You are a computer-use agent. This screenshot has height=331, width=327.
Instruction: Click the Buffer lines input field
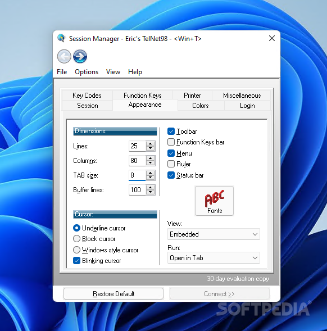(137, 190)
